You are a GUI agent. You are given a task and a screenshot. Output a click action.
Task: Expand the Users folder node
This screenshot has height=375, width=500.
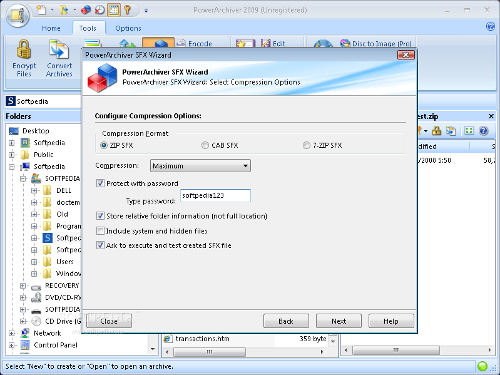(34, 262)
